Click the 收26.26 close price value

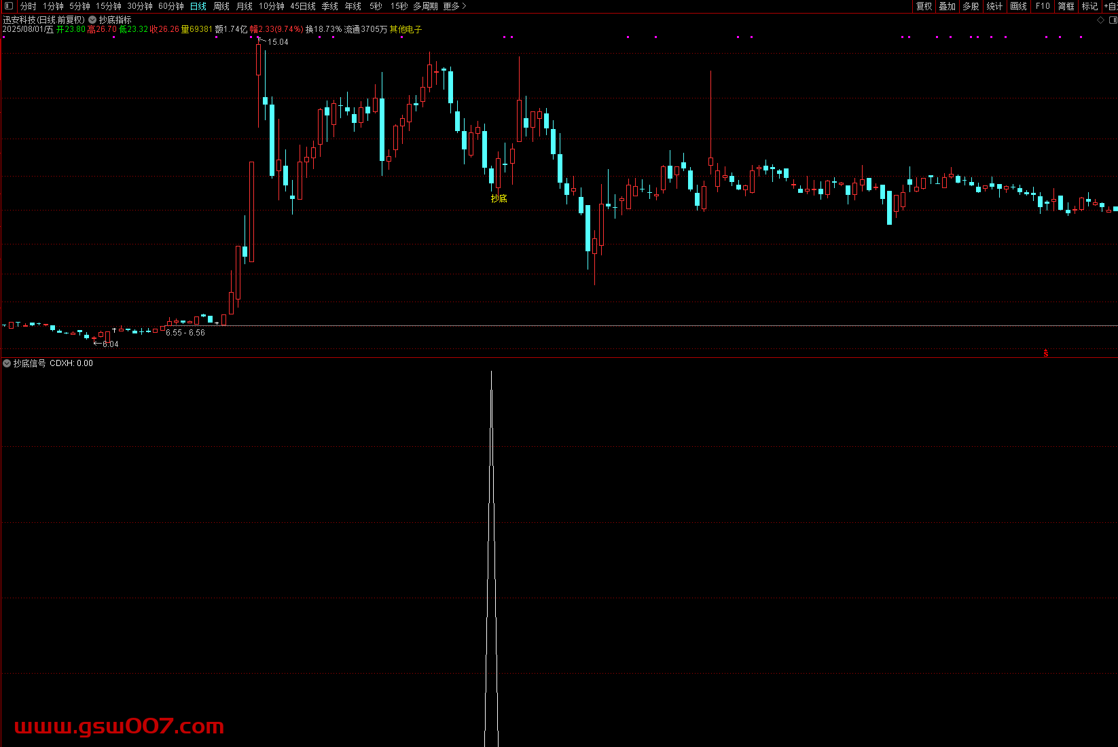(x=165, y=29)
